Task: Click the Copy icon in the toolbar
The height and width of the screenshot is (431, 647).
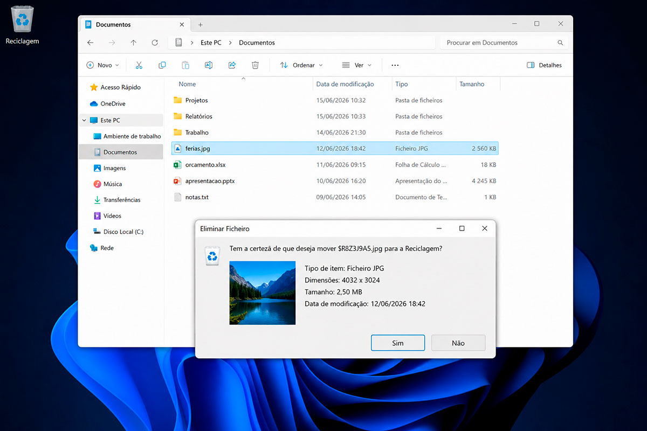Action: [162, 65]
